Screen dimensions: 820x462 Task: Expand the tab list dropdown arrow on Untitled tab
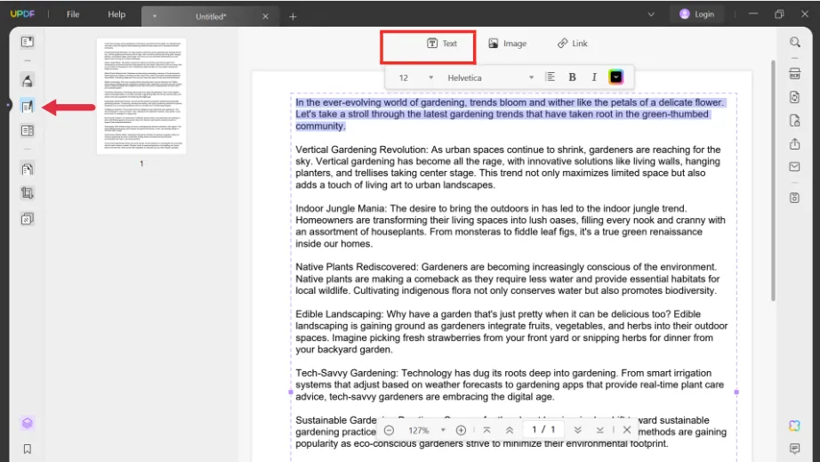click(x=155, y=16)
